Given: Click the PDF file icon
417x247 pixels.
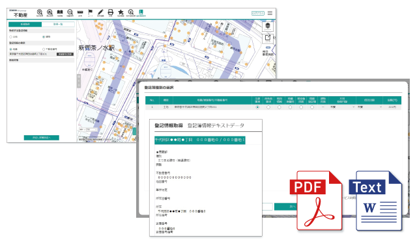Looking at the screenshot, I should point(316,201).
